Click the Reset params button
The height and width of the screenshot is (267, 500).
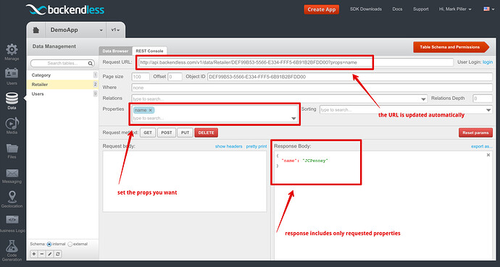475,132
